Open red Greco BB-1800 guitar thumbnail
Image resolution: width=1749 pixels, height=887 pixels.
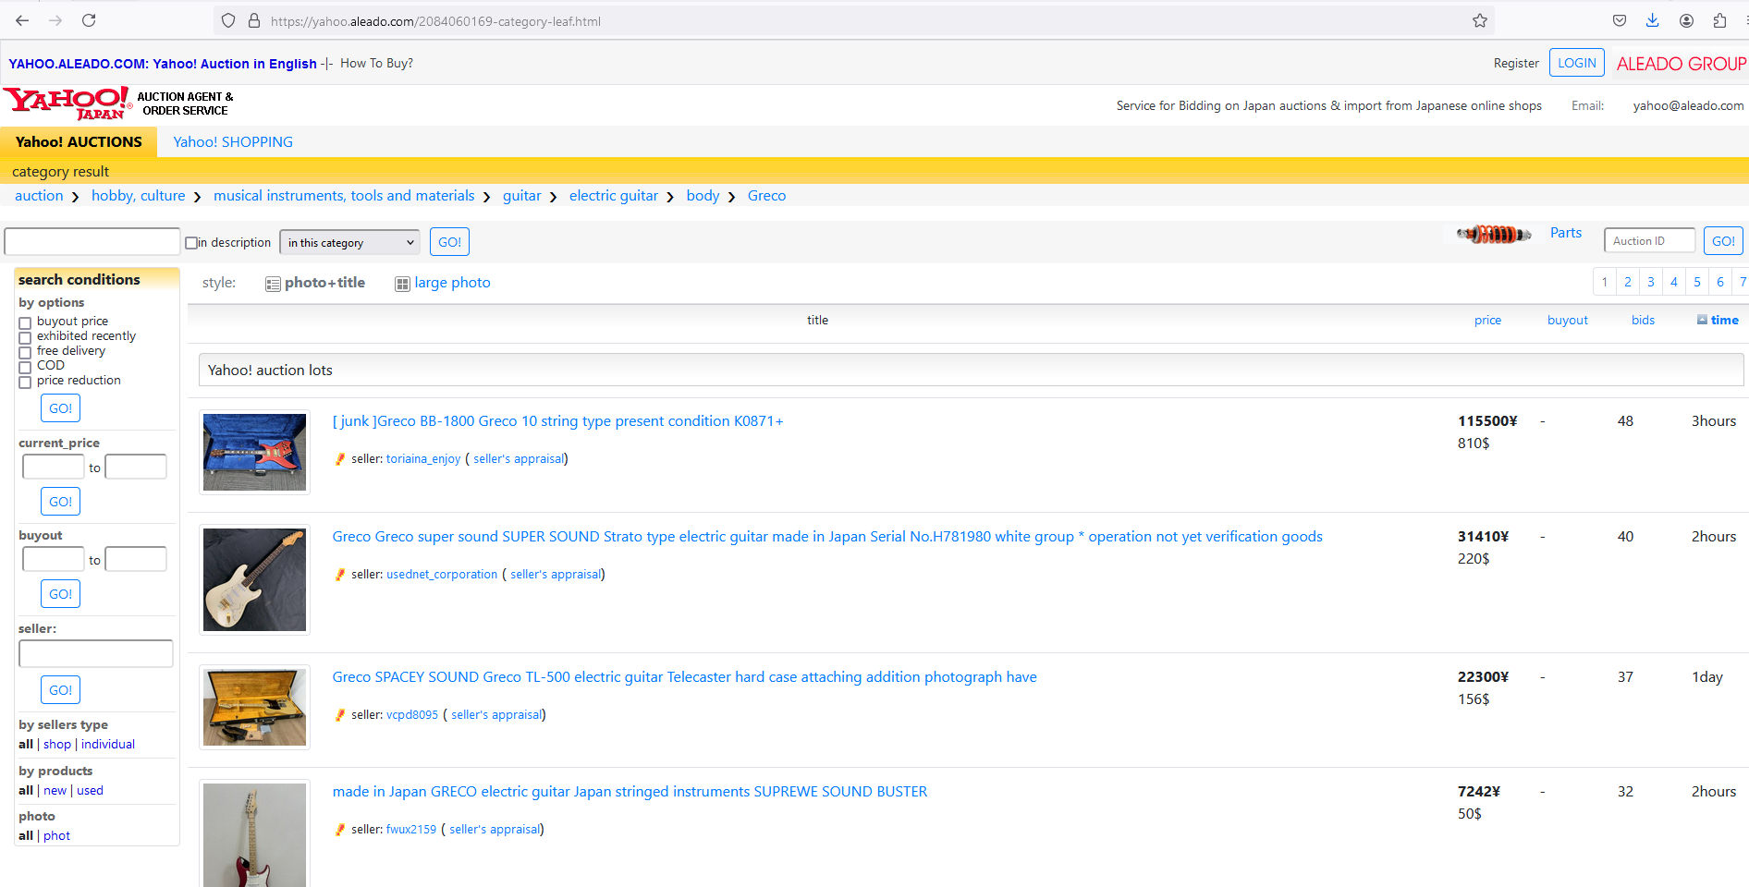point(254,453)
